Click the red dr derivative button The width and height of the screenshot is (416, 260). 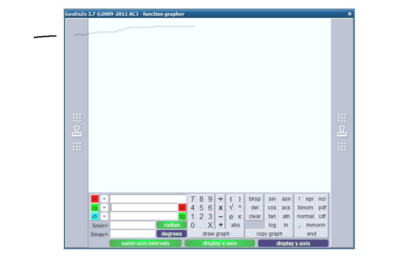coord(182,208)
